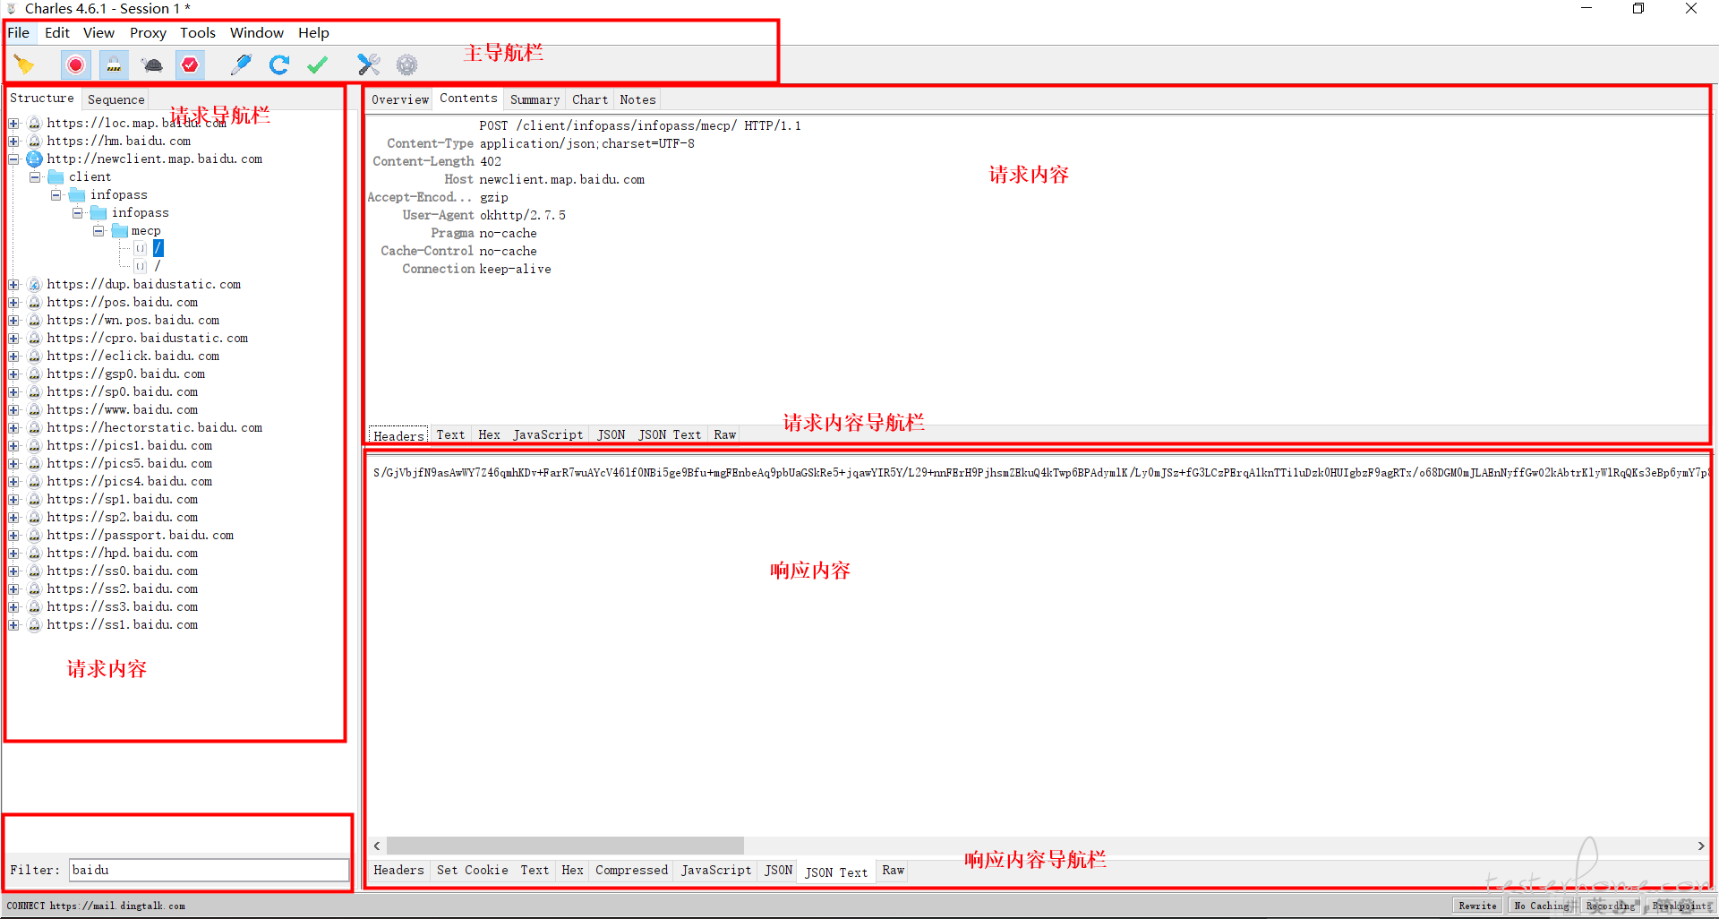
Task: Click the Breakpoints status button
Action: [x=1681, y=906]
